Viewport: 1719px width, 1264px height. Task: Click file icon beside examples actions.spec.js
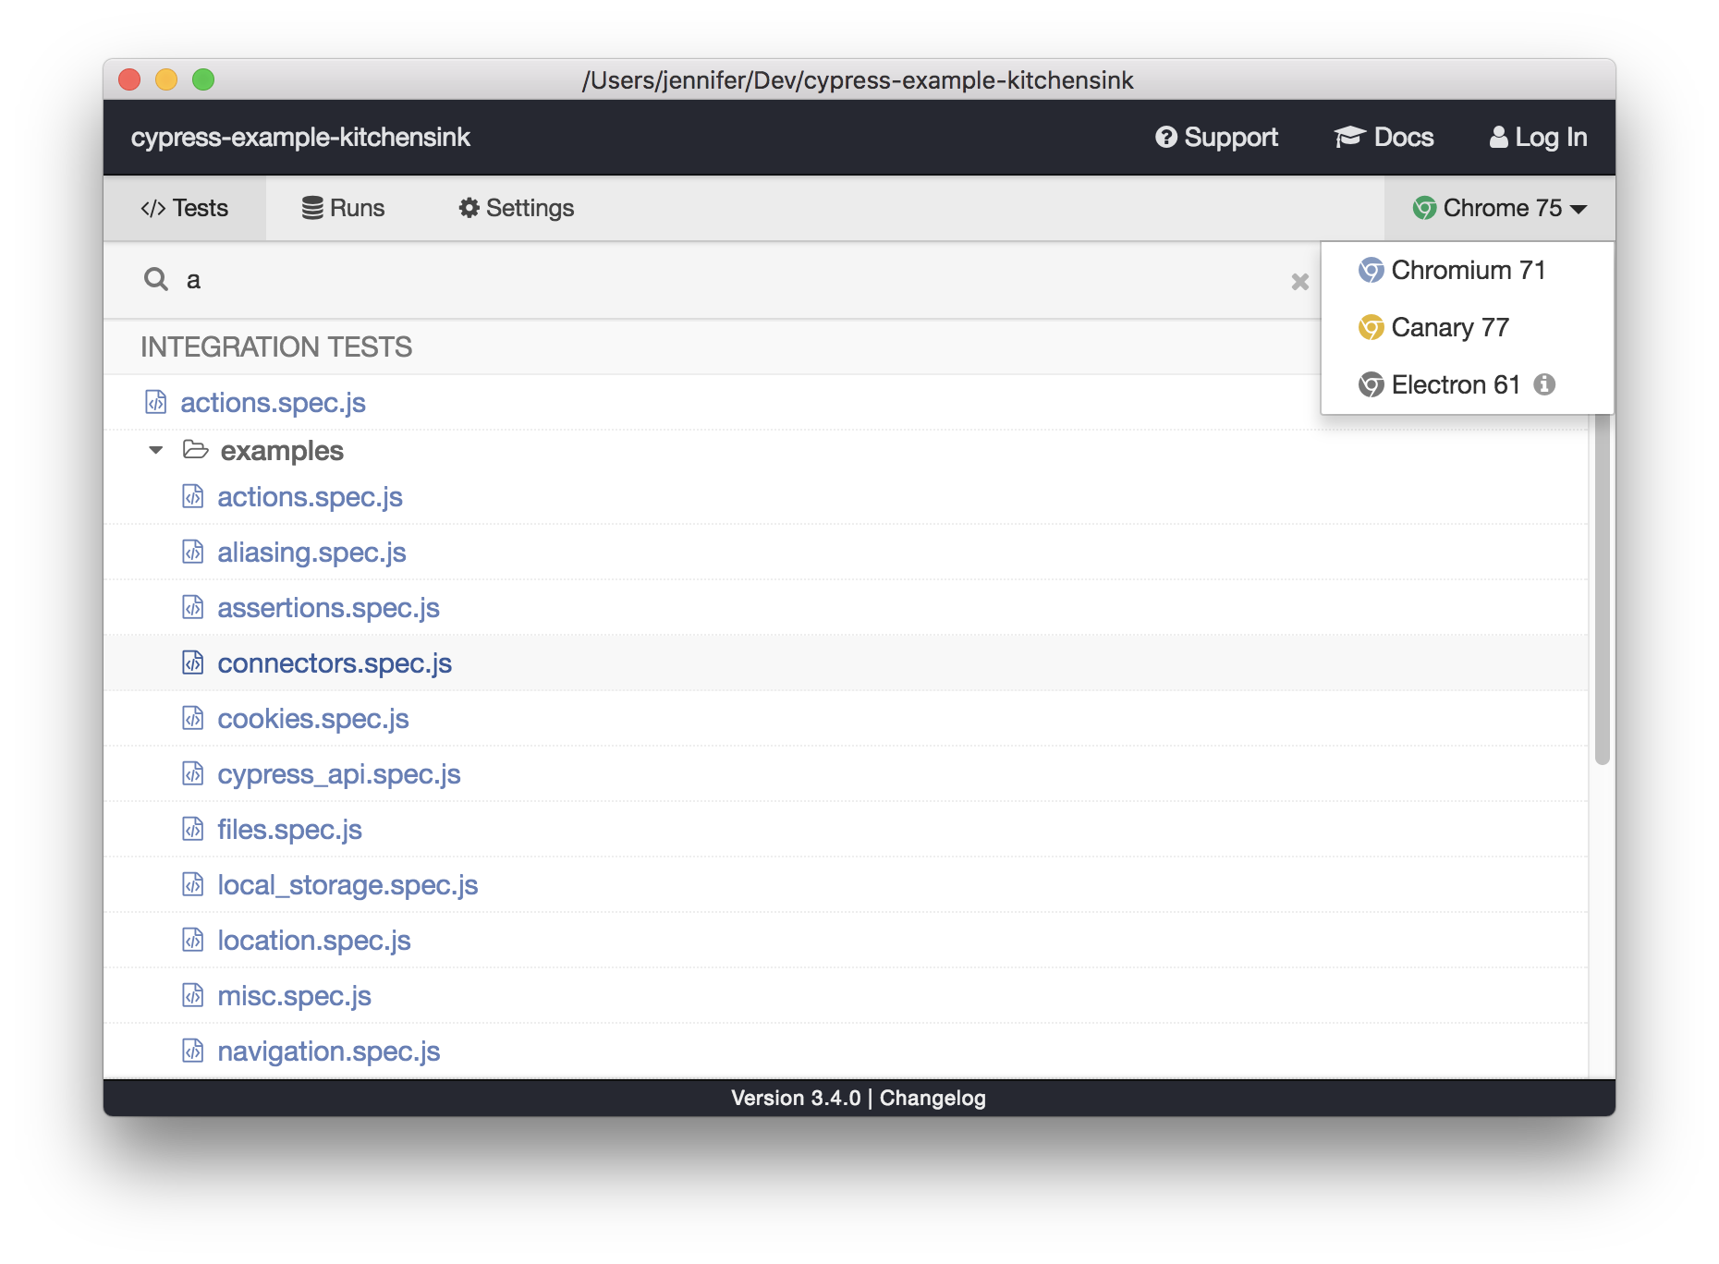coord(192,496)
